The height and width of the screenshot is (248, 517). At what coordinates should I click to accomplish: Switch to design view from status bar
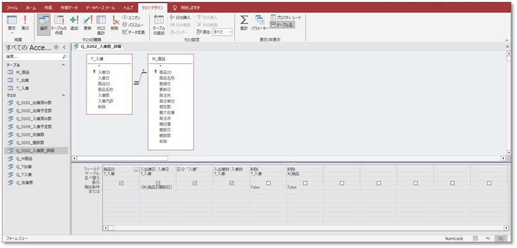click(x=501, y=238)
